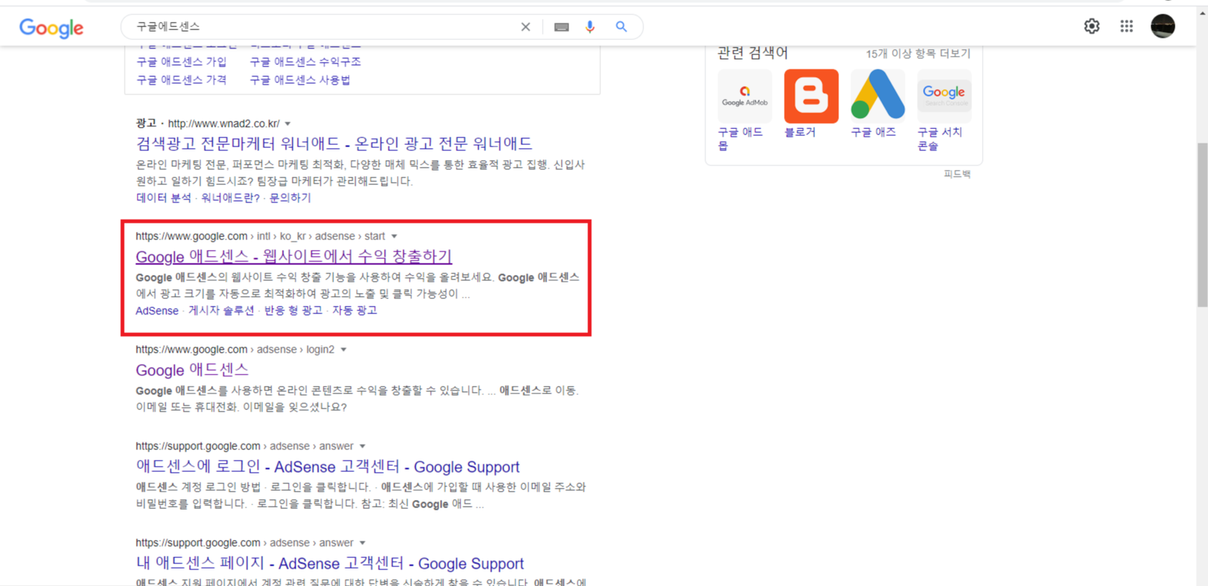Open 애드센스에 로그인 - AdSense 고객센터 result
The width and height of the screenshot is (1208, 586).
pos(328,467)
